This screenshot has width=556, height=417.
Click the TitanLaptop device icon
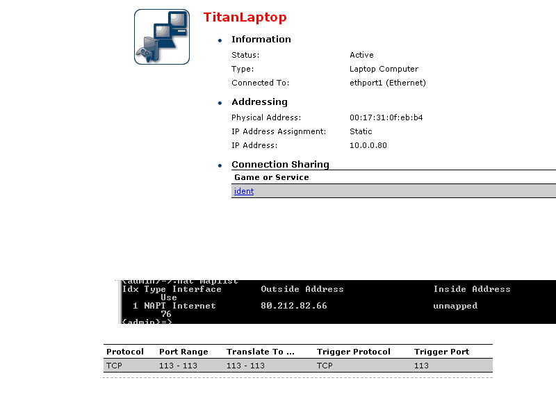[x=162, y=37]
